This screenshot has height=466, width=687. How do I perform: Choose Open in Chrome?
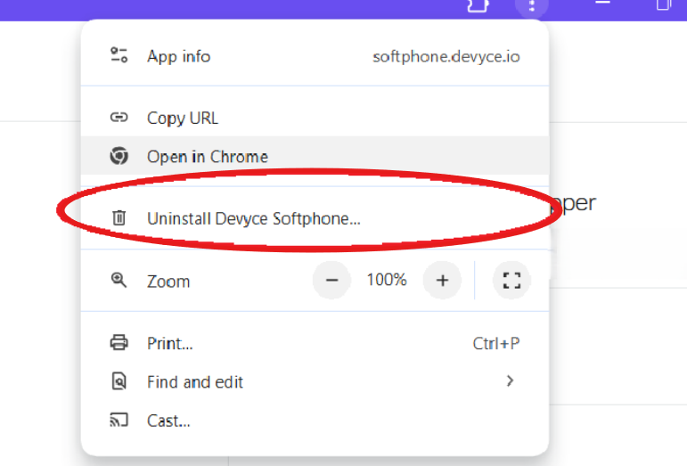point(315,156)
